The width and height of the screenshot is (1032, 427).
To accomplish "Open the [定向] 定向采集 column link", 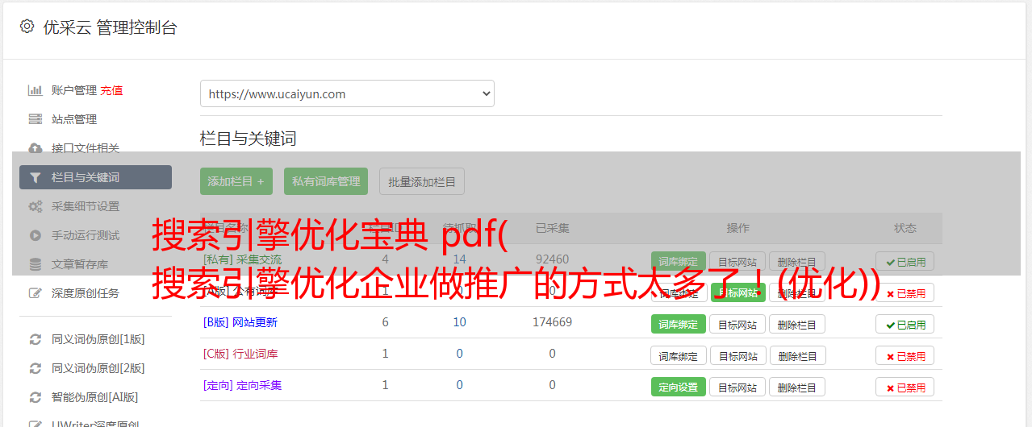I will (x=242, y=385).
